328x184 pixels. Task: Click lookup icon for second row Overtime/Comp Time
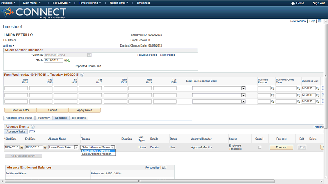point(298,95)
